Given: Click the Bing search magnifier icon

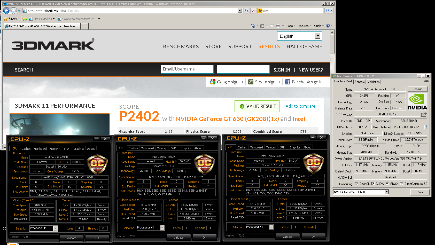Looking at the screenshot, I should click(x=327, y=11).
